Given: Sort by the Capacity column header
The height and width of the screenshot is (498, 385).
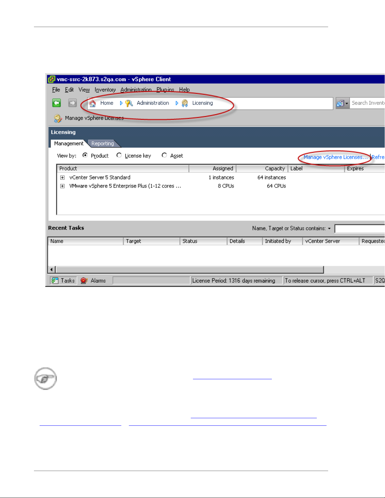Looking at the screenshot, I should [262, 169].
